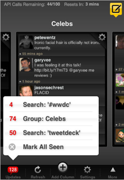Select Search: 'tweetdeck' update entry
The height and width of the screenshot is (180, 124).
51,133
